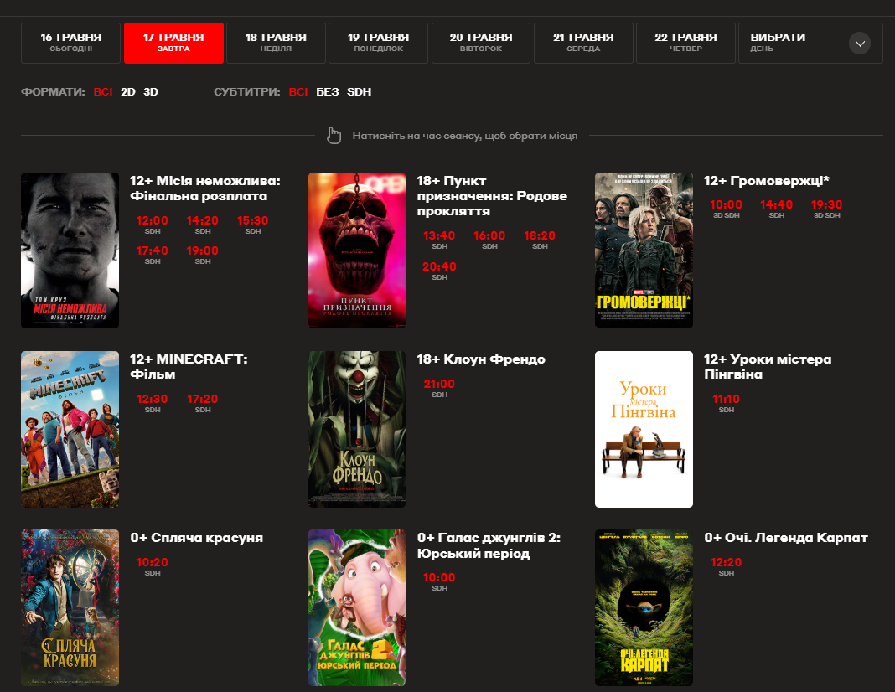This screenshot has height=692, width=895.
Task: Switch to the 21 травня (середа) tab
Action: [x=583, y=43]
